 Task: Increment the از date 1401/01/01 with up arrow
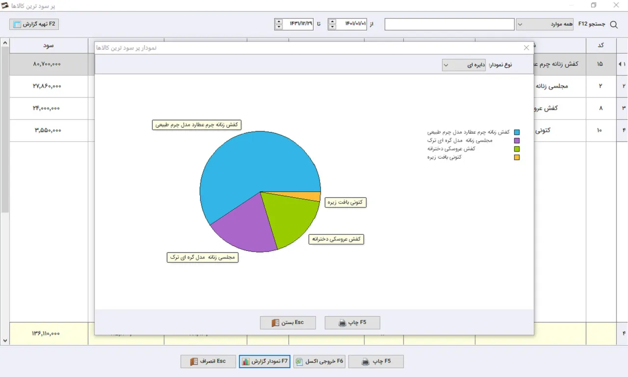coord(332,21)
